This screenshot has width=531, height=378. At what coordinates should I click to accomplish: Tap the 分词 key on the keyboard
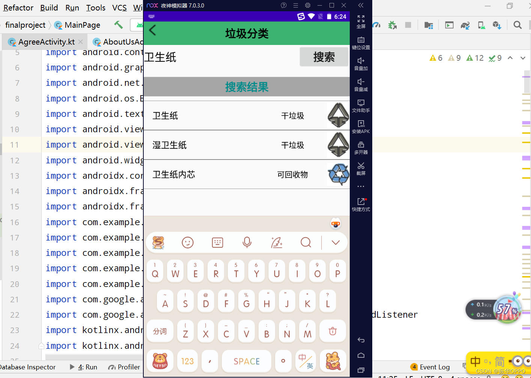[159, 331]
